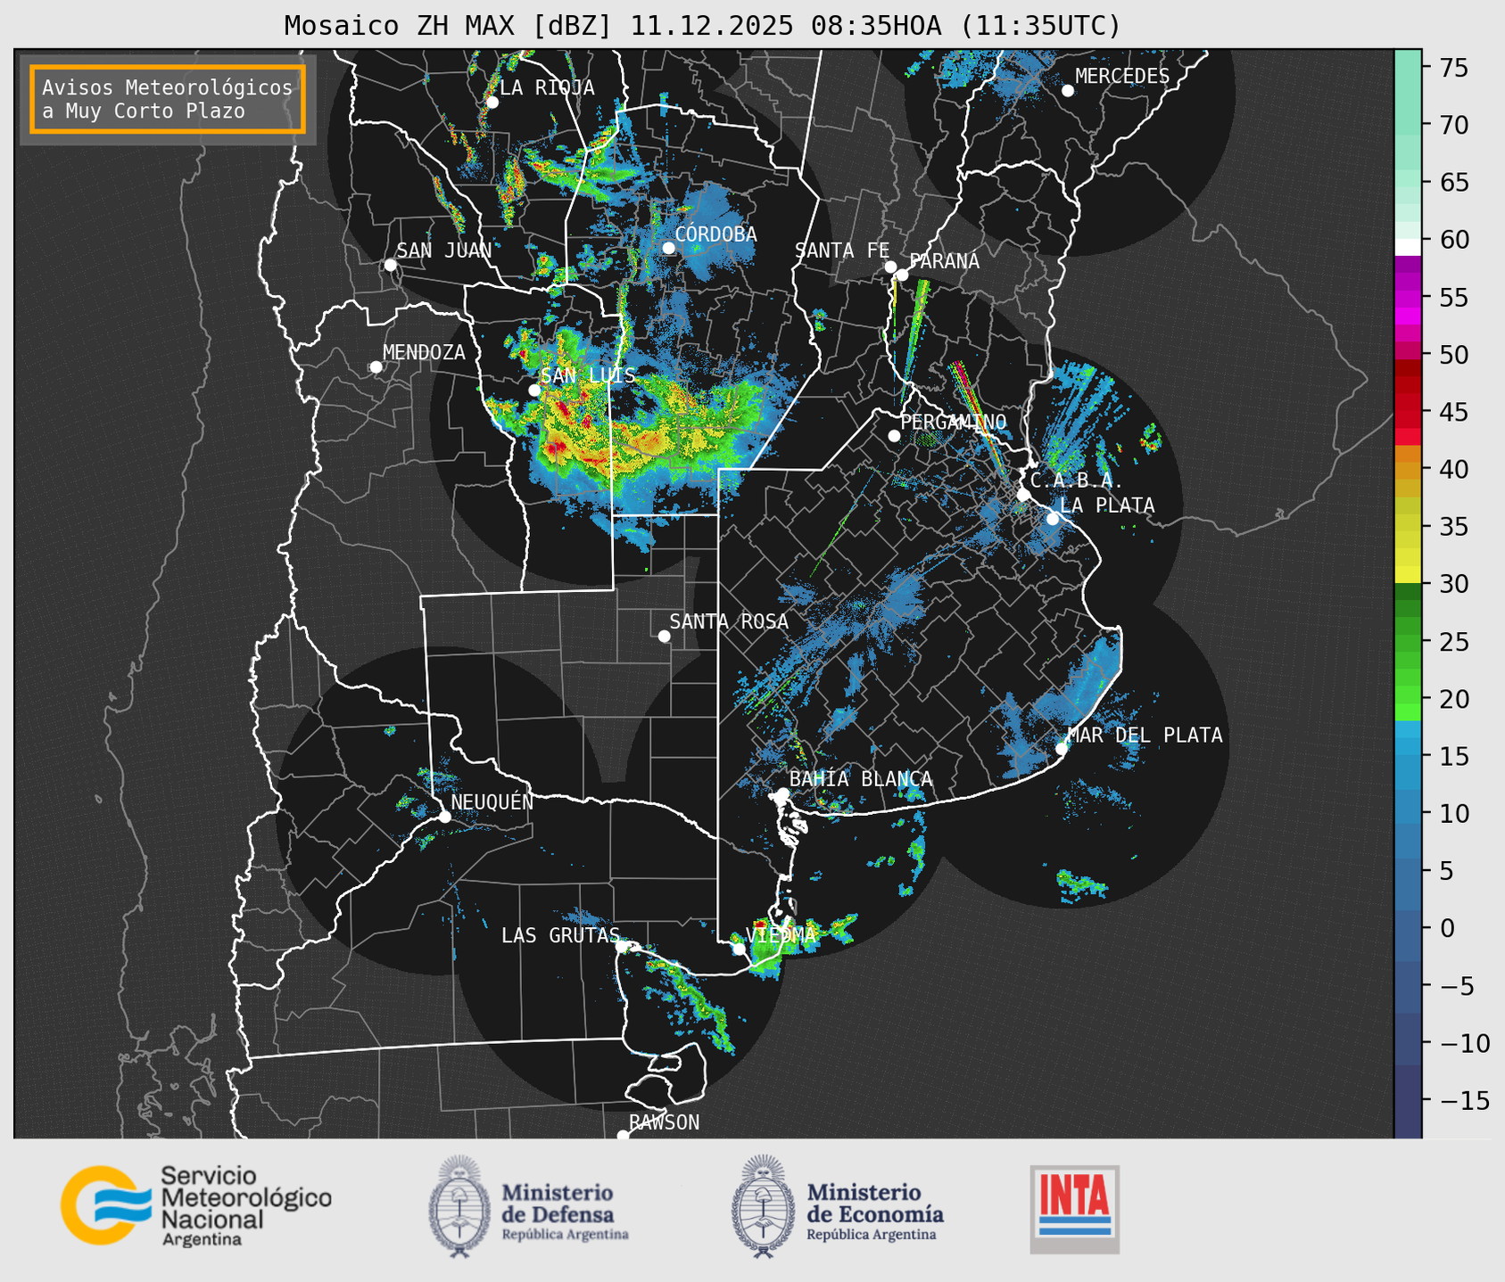Pick the white 60 dBZ band on the color scale

(x=1408, y=247)
